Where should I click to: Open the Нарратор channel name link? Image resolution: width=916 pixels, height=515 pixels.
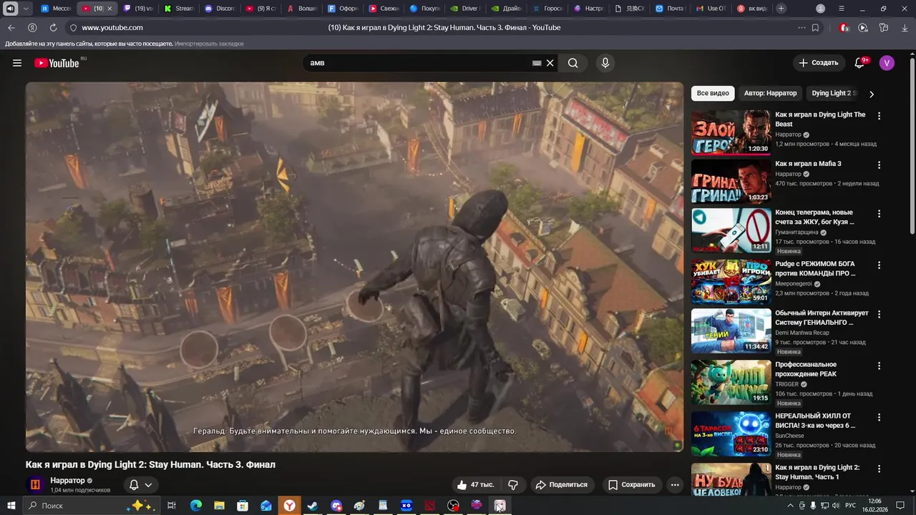click(x=68, y=481)
